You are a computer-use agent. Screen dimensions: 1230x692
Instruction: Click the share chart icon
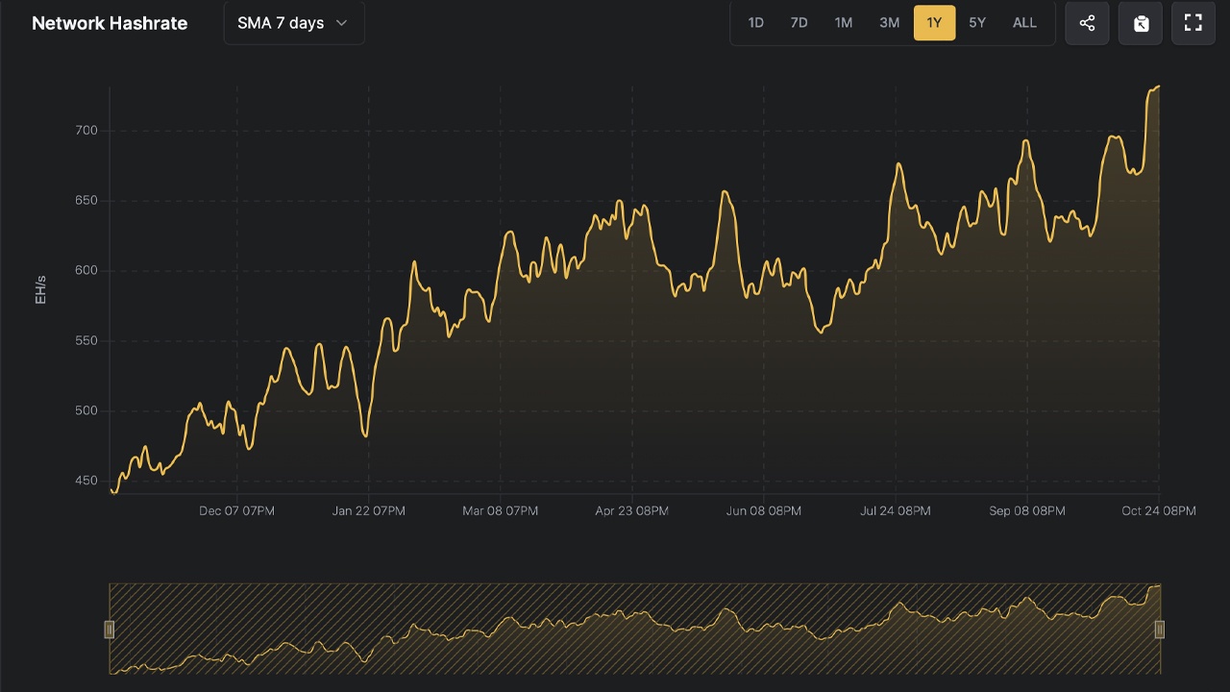(1087, 23)
